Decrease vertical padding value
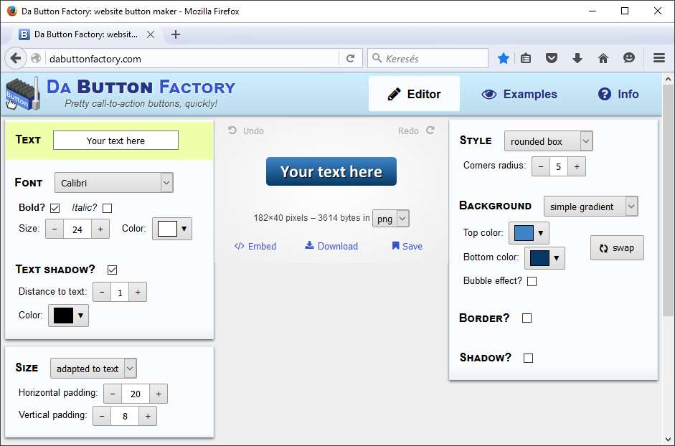675x446 pixels. pyautogui.click(x=102, y=417)
